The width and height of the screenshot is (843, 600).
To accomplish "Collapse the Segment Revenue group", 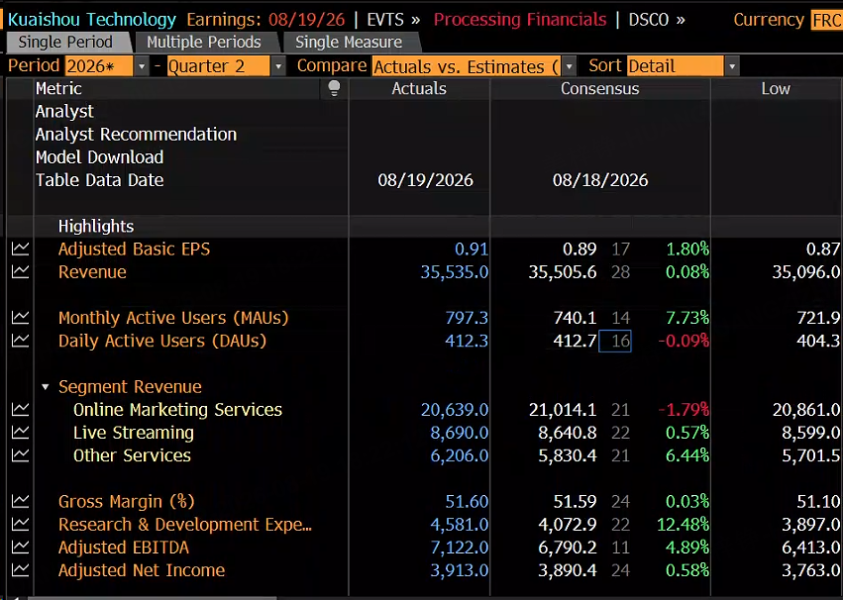I will coord(46,387).
